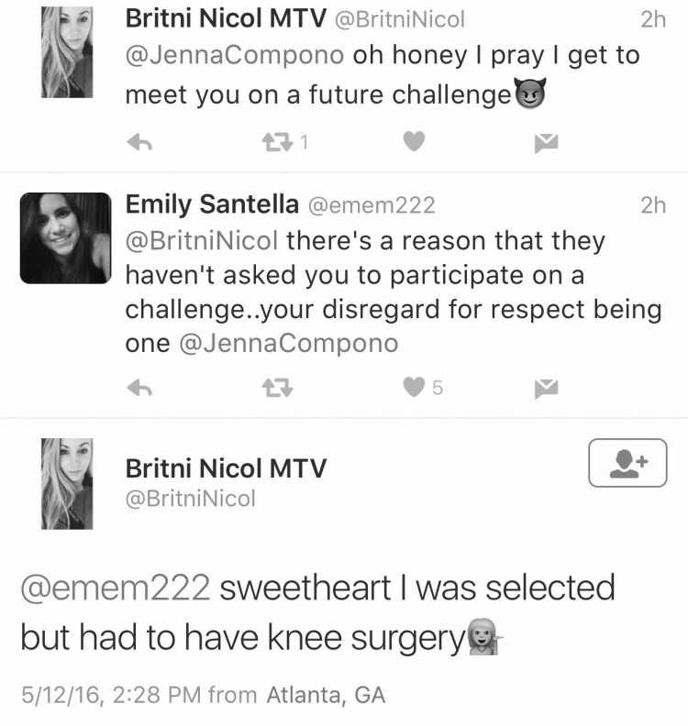Share Emily Santella's tweet via message icon
Viewport: 688px width, 726px height.
[546, 389]
